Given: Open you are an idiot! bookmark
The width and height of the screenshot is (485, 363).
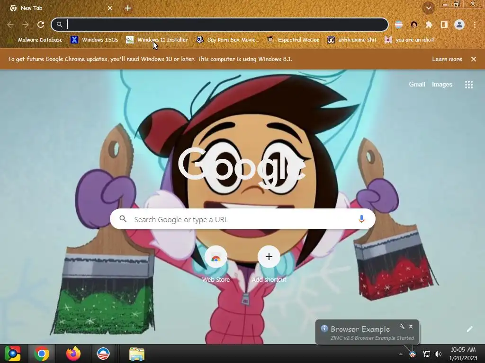Looking at the screenshot, I should click(410, 40).
